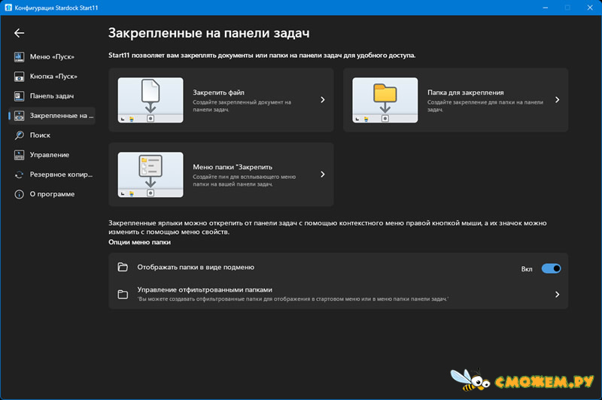The height and width of the screenshot is (400, 602).
Task: Click the Поиск magnifier icon
Action: [20, 135]
